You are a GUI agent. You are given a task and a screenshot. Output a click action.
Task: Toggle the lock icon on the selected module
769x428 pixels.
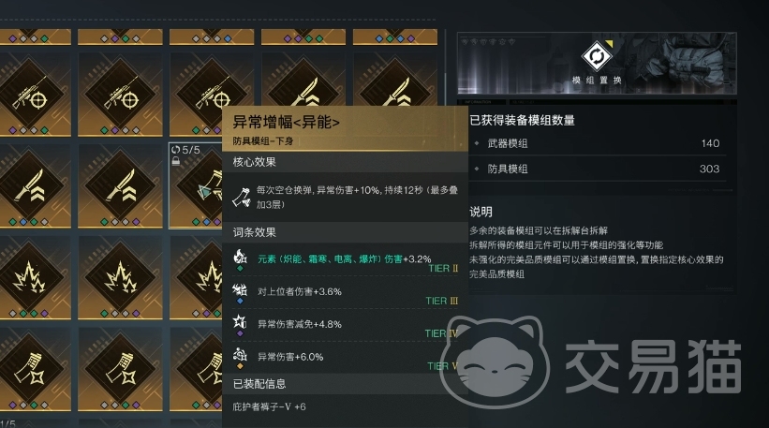(175, 161)
